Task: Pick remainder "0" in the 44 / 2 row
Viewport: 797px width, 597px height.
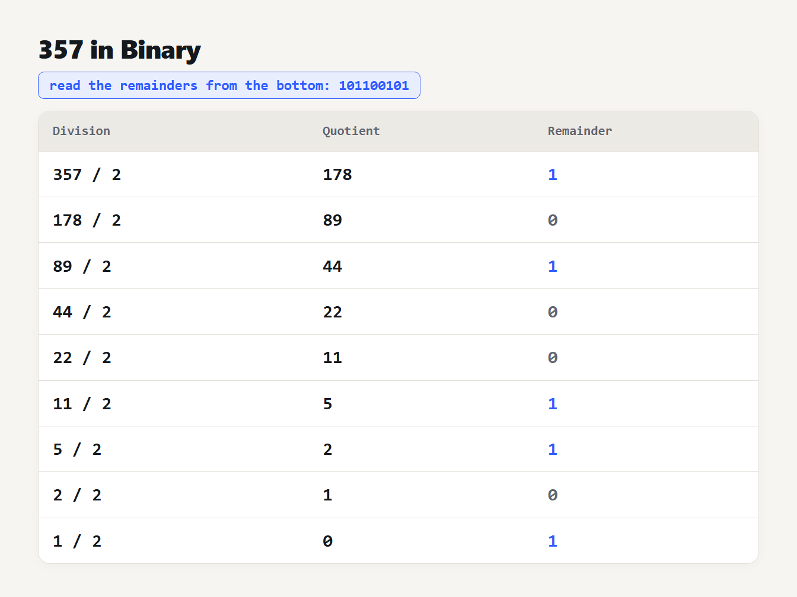Action: click(553, 312)
